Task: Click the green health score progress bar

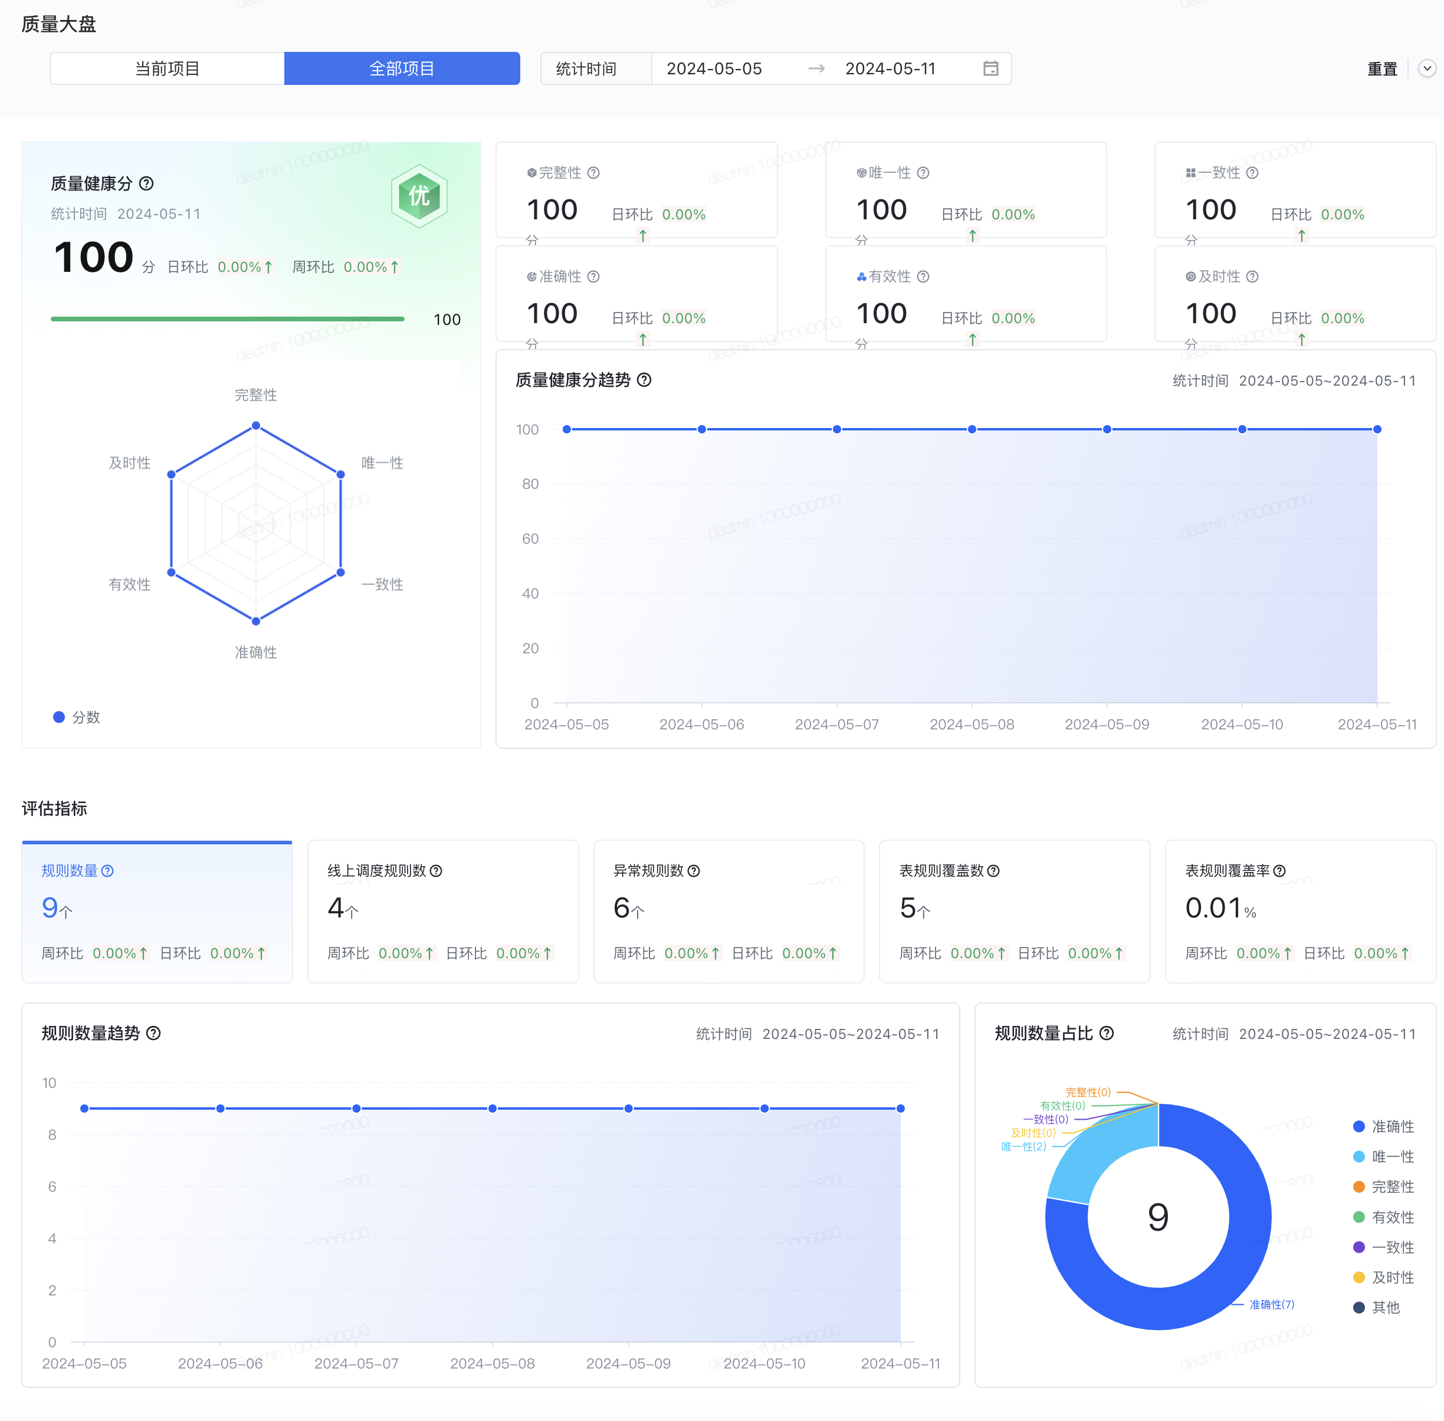Action: (x=227, y=320)
